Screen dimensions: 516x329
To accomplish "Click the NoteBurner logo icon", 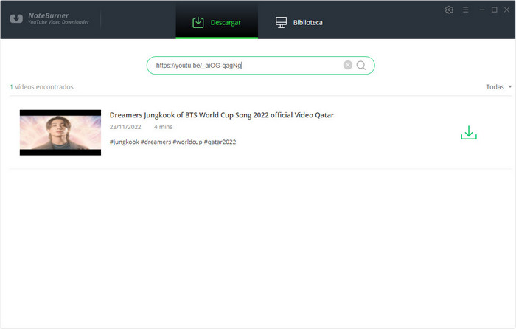I will pos(16,18).
